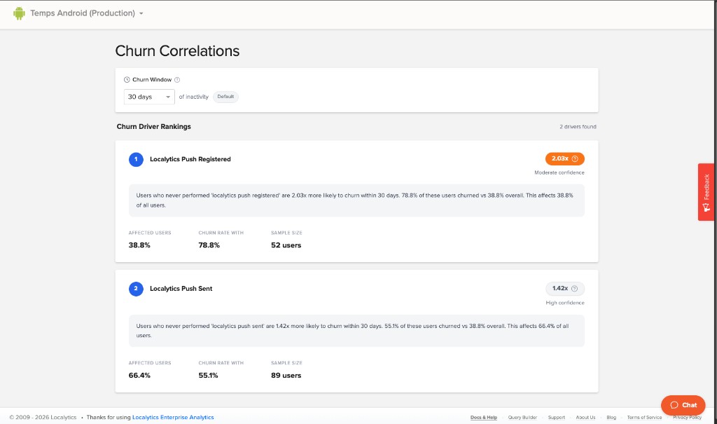Click the speech bubble icon in Chat
717x424 pixels.
pyautogui.click(x=674, y=405)
